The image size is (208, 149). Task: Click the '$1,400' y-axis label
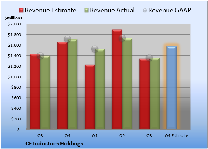click(14, 56)
